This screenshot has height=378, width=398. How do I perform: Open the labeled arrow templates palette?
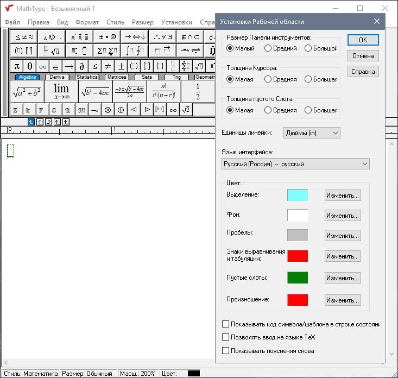click(x=191, y=51)
